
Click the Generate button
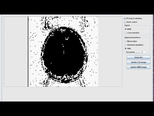[x=139, y=57]
